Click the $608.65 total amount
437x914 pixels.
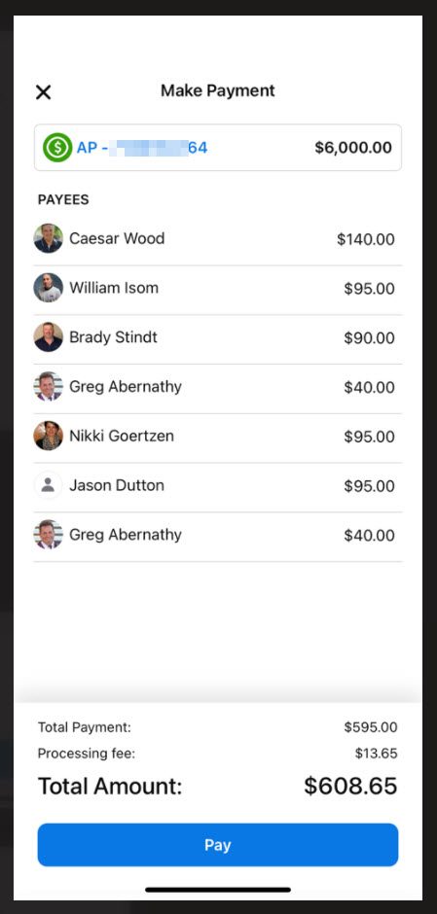coord(350,786)
